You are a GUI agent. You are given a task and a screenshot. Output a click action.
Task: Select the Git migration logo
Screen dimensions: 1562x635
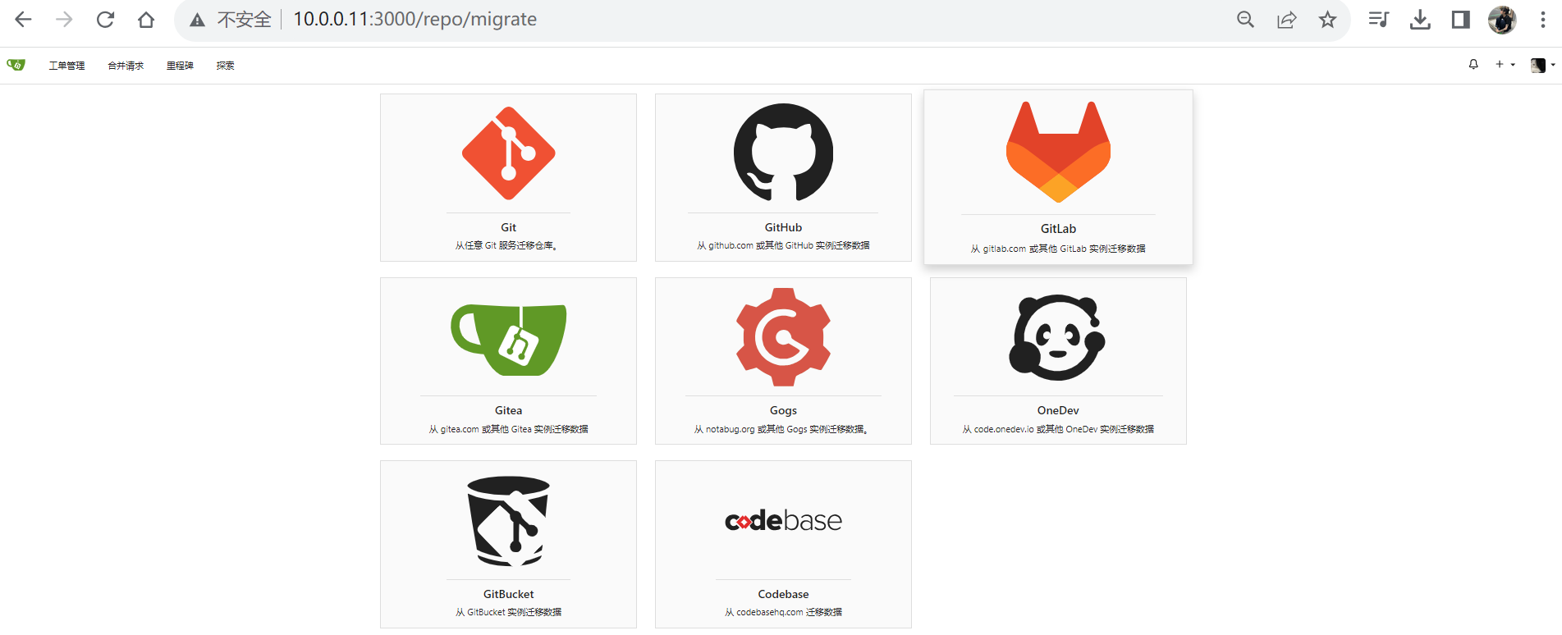click(x=508, y=153)
